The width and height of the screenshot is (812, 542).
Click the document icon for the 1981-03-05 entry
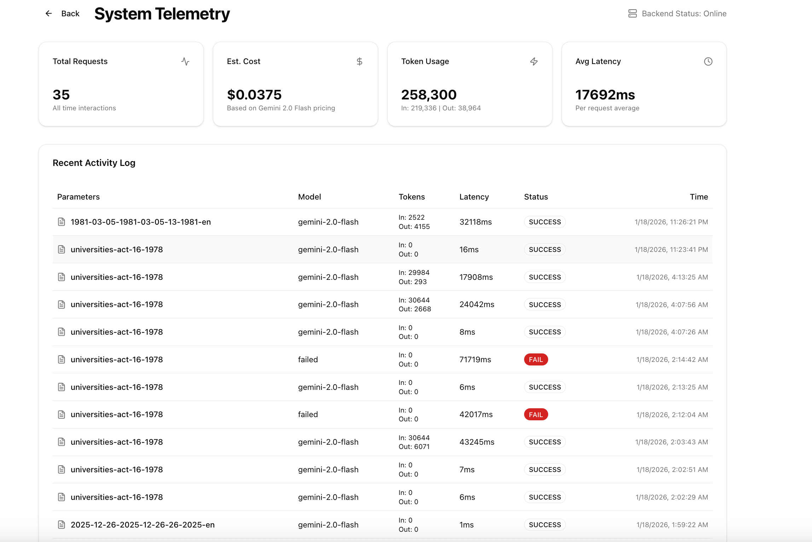click(x=62, y=222)
